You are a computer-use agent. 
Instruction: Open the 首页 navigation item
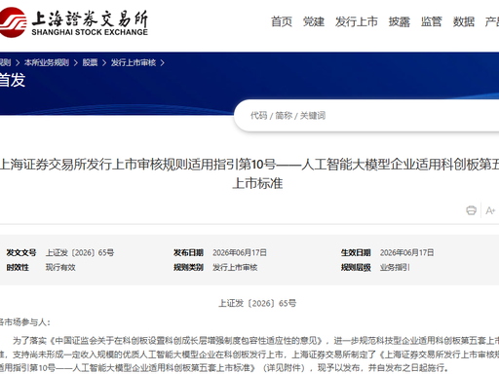(282, 21)
